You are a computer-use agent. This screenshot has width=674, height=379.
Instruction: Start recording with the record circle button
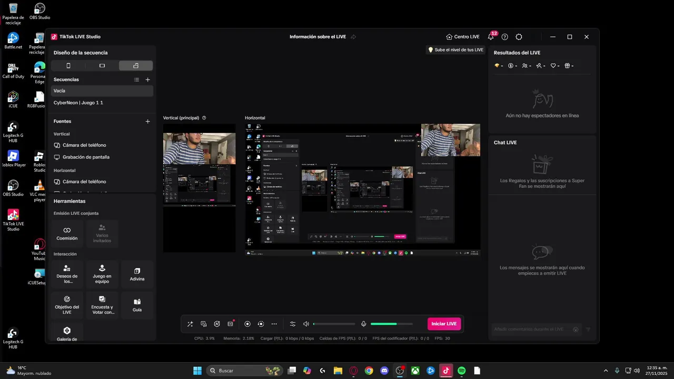pyautogui.click(x=247, y=324)
